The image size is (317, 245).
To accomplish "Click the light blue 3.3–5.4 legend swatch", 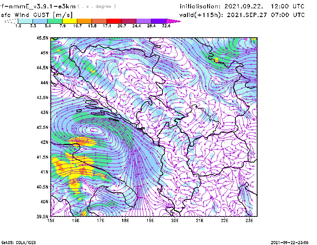I will coord(40,21).
